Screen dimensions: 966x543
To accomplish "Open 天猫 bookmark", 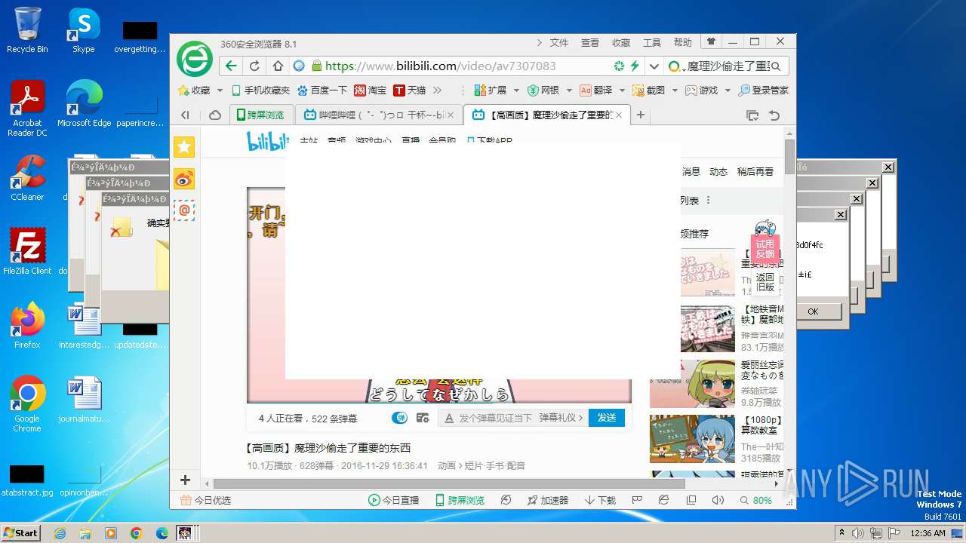I will tap(410, 90).
